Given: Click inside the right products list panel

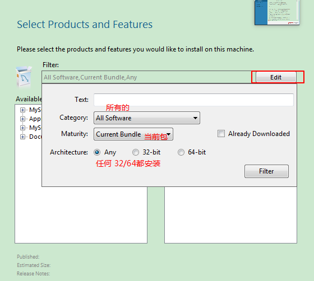Looking at the screenshot, I should 230,215.
